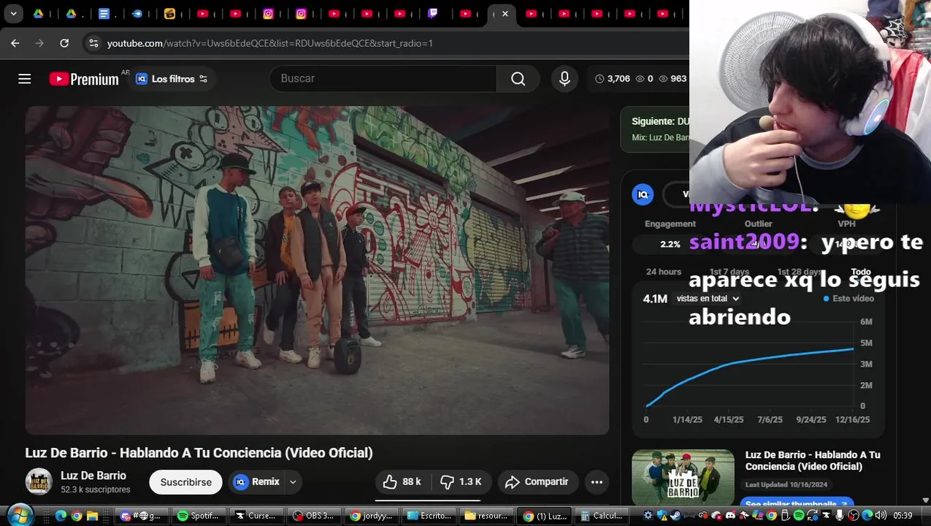Open File Explorer quick launch icon
This screenshot has height=526, width=931.
click(93, 516)
